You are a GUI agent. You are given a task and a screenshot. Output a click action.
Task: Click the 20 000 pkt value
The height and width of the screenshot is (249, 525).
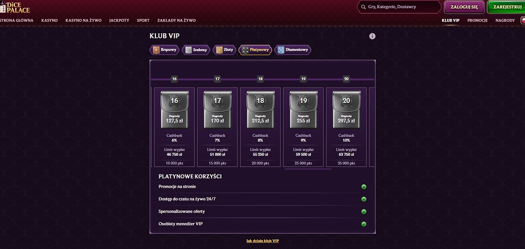click(260, 163)
